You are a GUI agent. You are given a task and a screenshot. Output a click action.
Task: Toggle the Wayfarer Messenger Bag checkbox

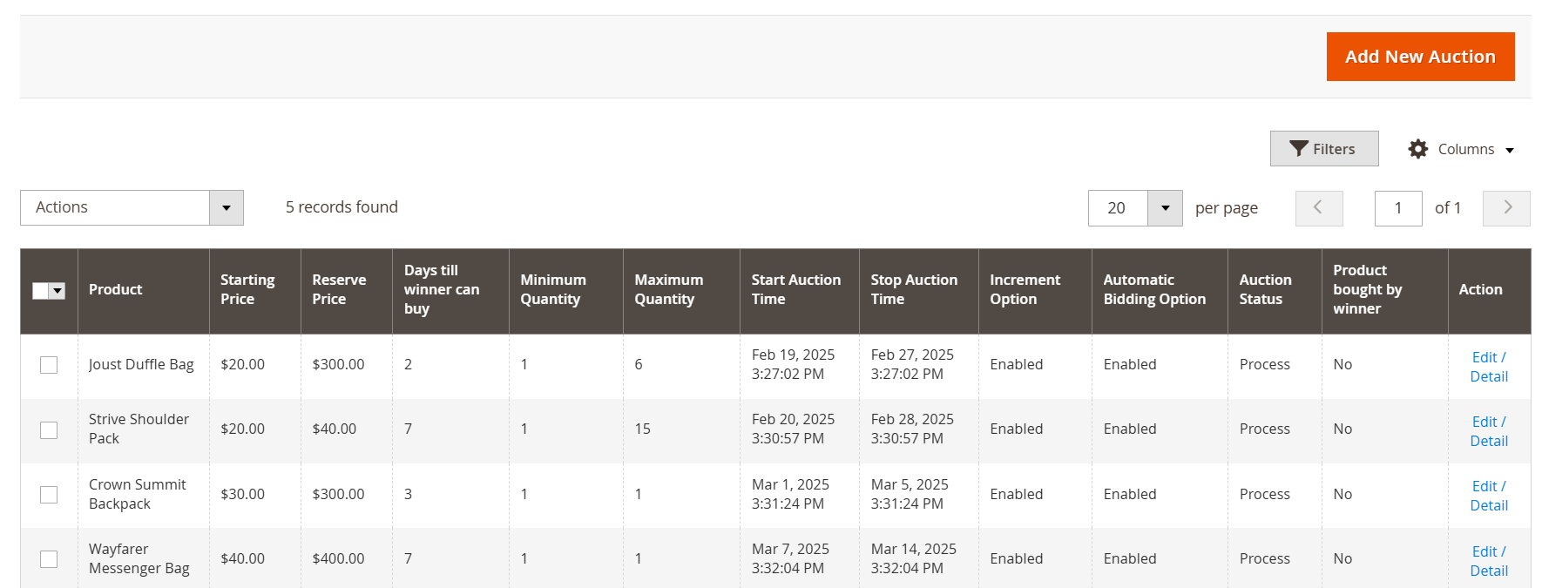click(49, 559)
